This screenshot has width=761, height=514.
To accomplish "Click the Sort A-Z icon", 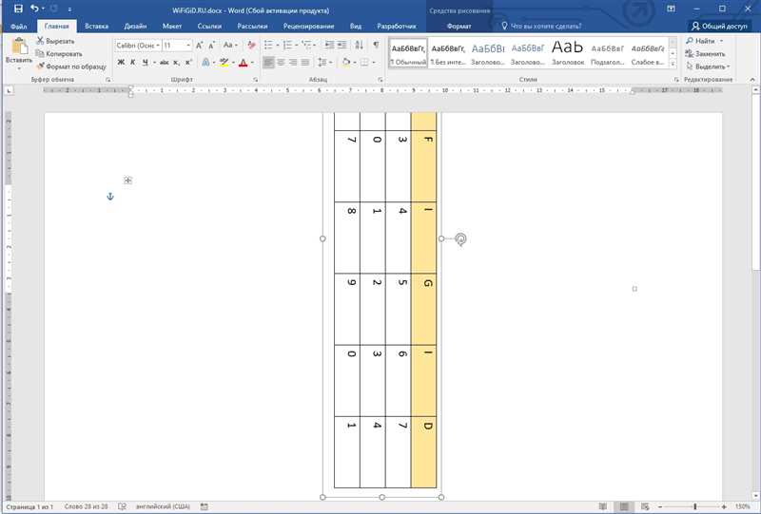I will [x=360, y=45].
